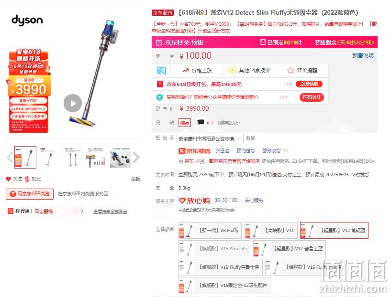The width and height of the screenshot is (391, 297).
Task: Click the heart 关注 favorite icon
Action: 8,179
